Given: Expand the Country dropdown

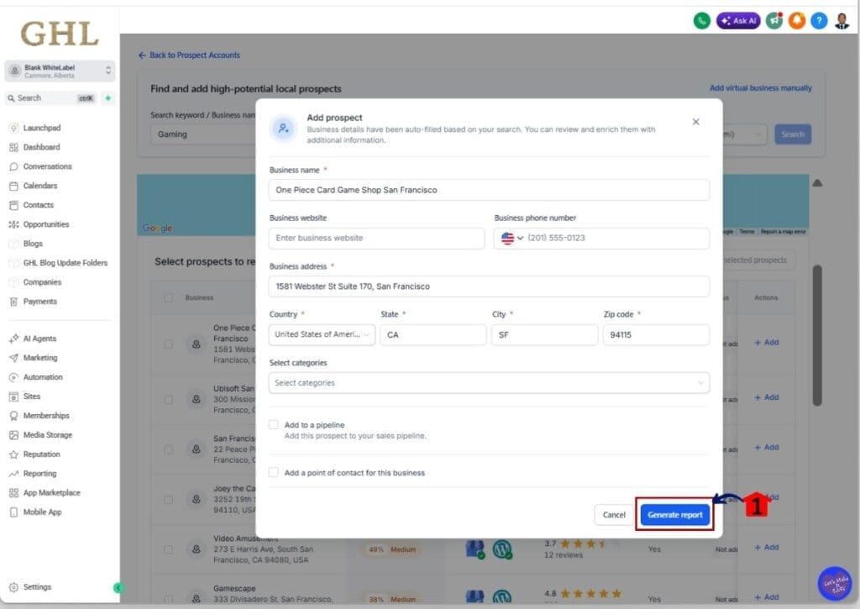Looking at the screenshot, I should click(322, 334).
